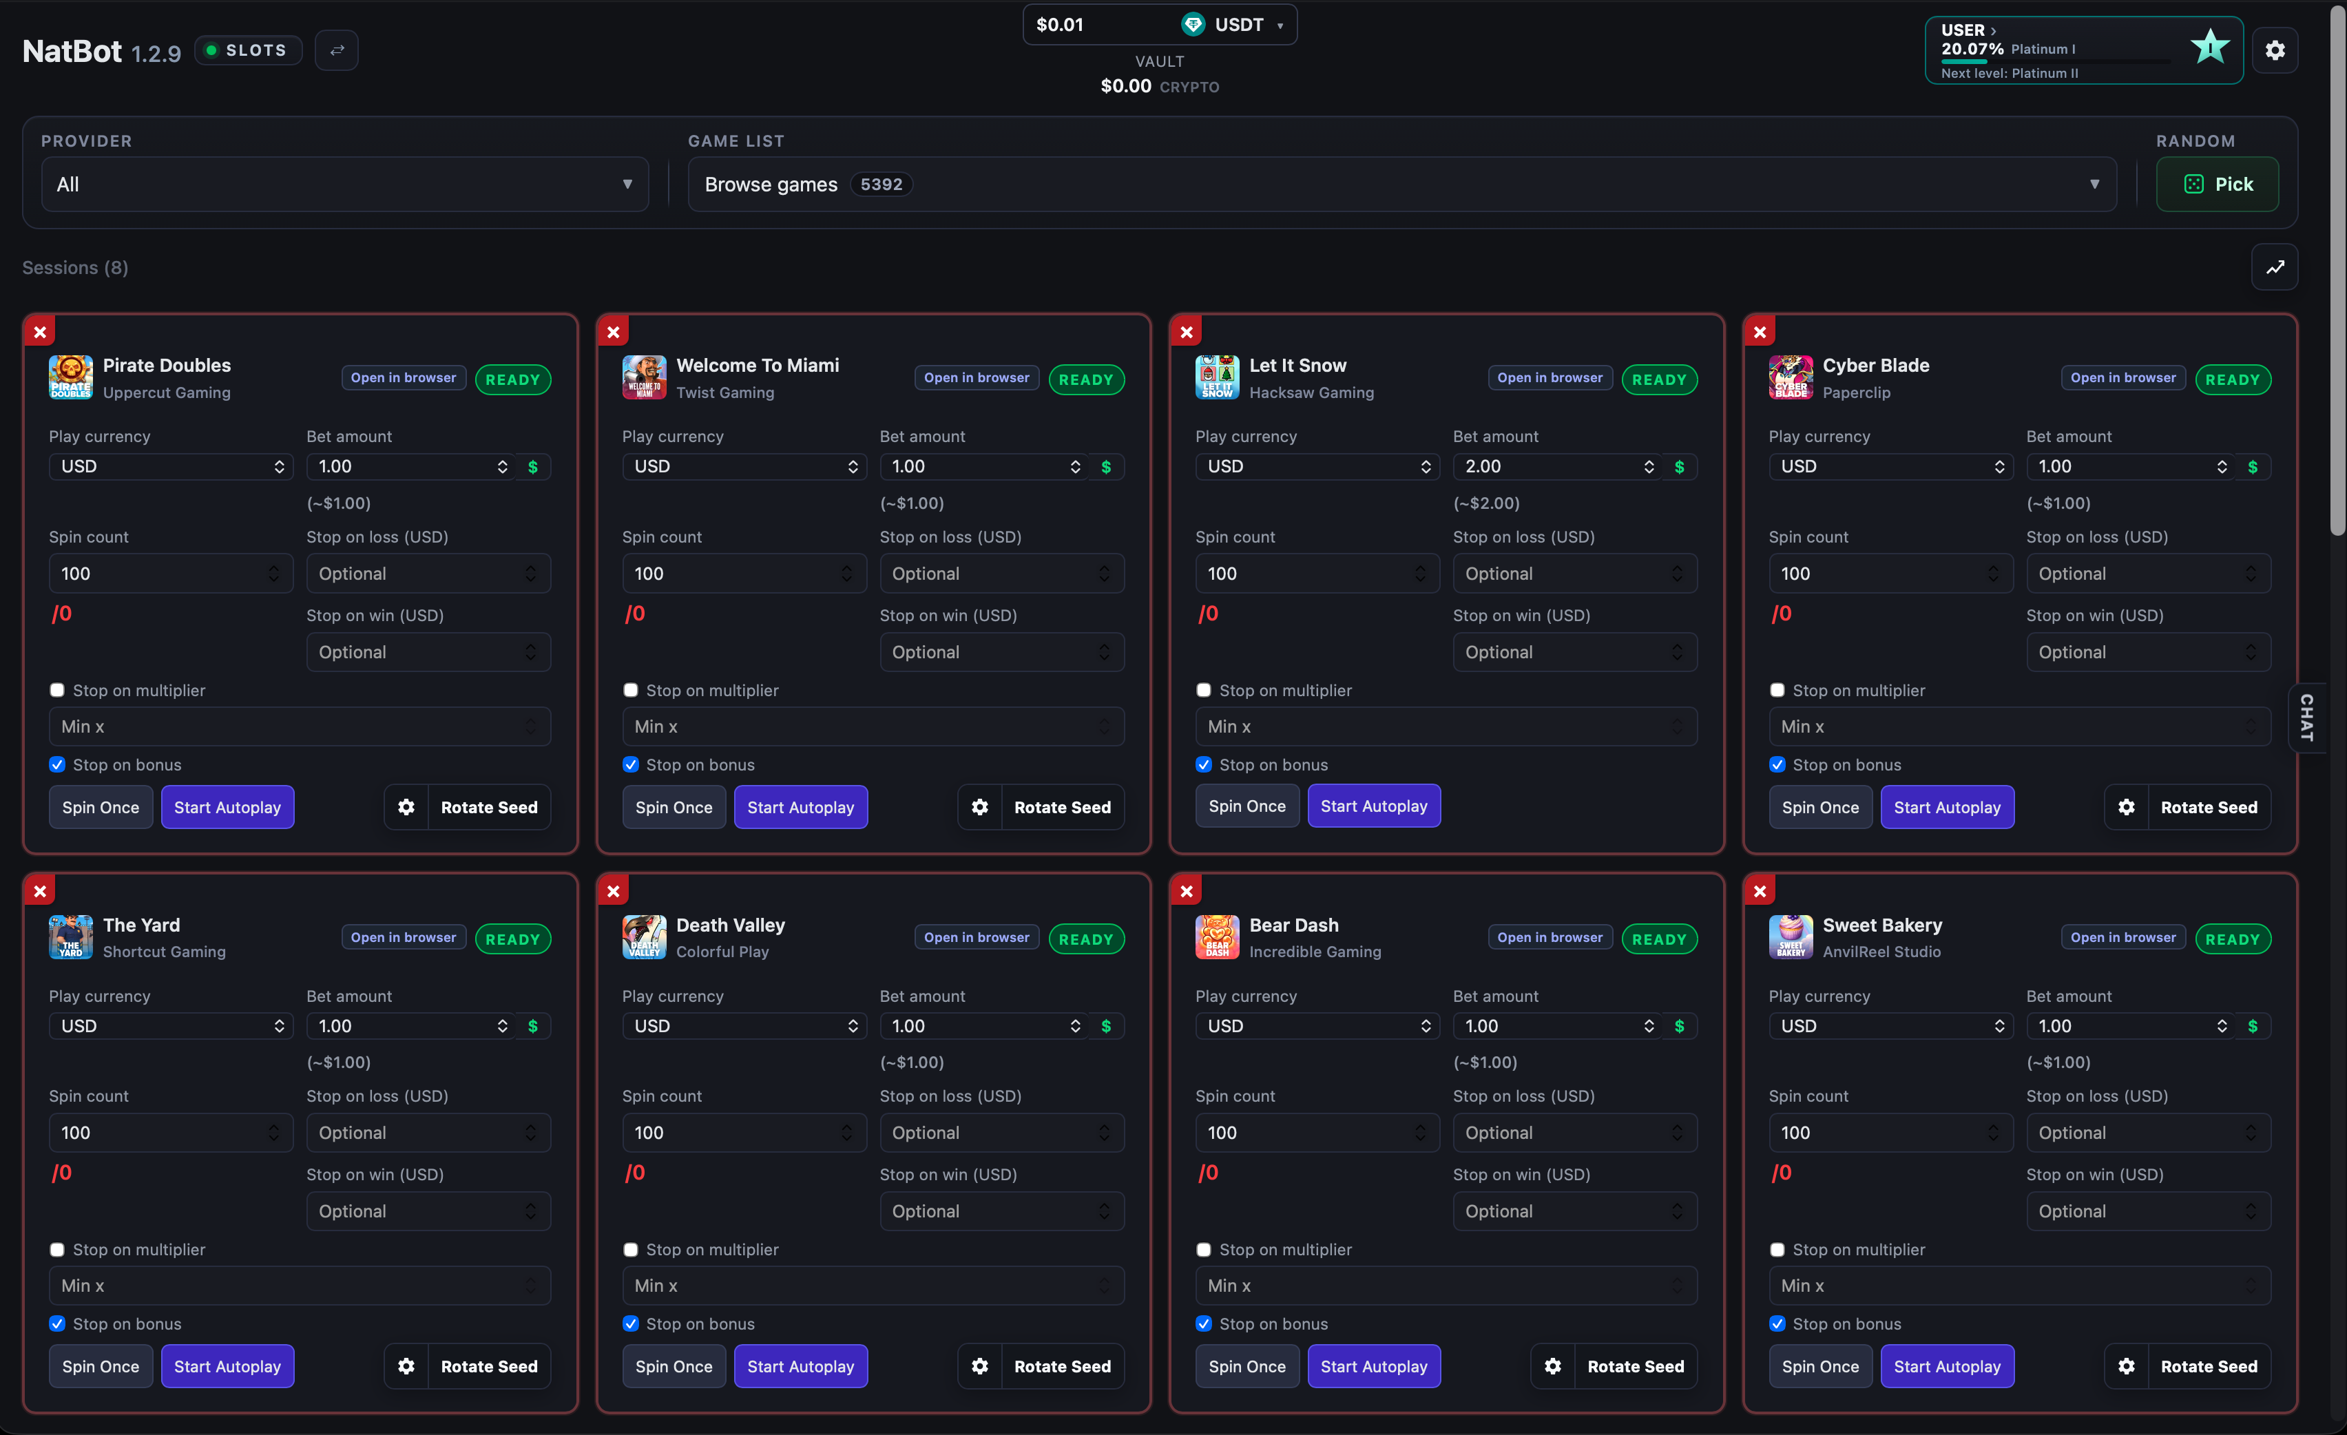Click the chart stats icon beside Sessions
This screenshot has height=1435, width=2347.
[2275, 268]
